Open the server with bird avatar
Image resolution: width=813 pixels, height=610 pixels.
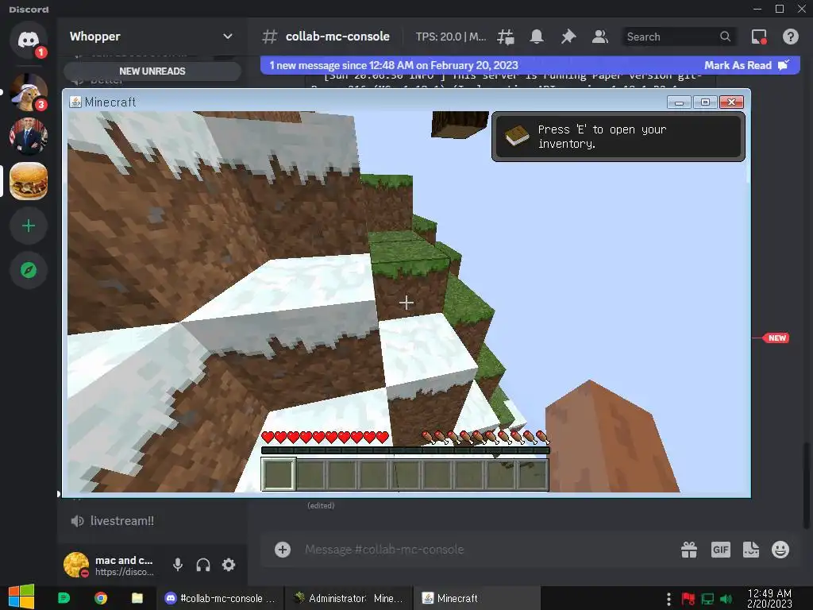click(28, 92)
